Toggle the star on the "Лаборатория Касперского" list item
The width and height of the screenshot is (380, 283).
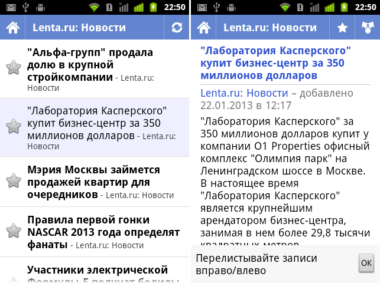[x=13, y=126]
